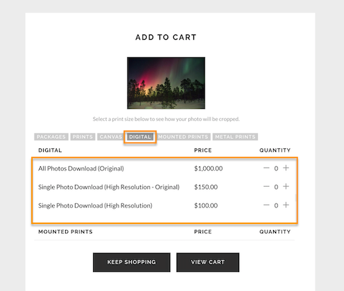Click quantity value for All Photos Download
344x291 pixels.
[276, 169]
